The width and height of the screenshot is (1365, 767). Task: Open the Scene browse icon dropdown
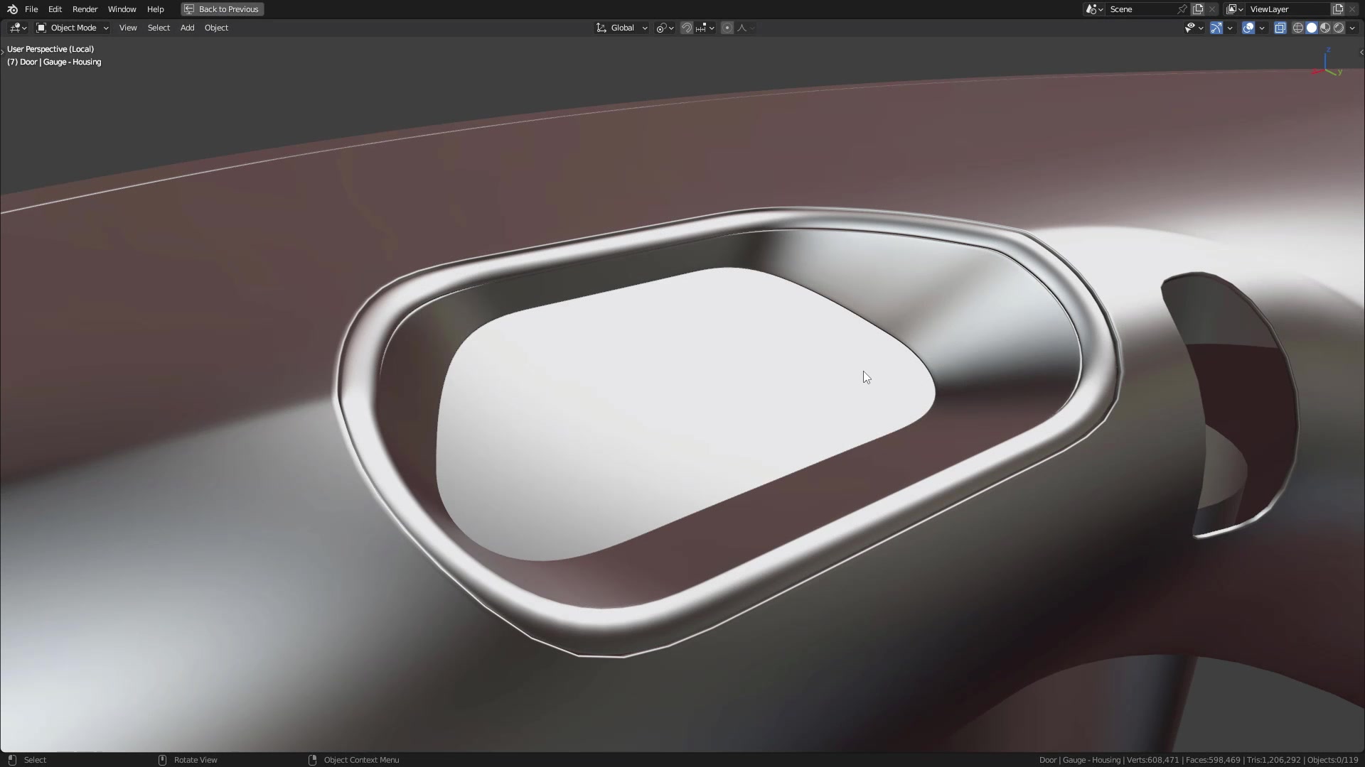pos(1094,9)
